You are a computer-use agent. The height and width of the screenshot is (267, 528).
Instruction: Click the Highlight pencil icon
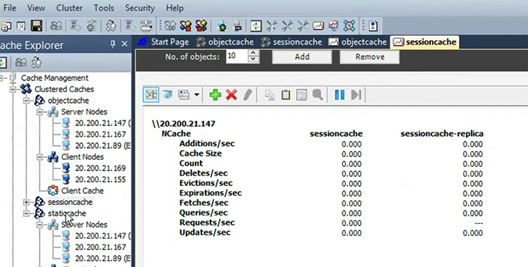click(x=248, y=95)
